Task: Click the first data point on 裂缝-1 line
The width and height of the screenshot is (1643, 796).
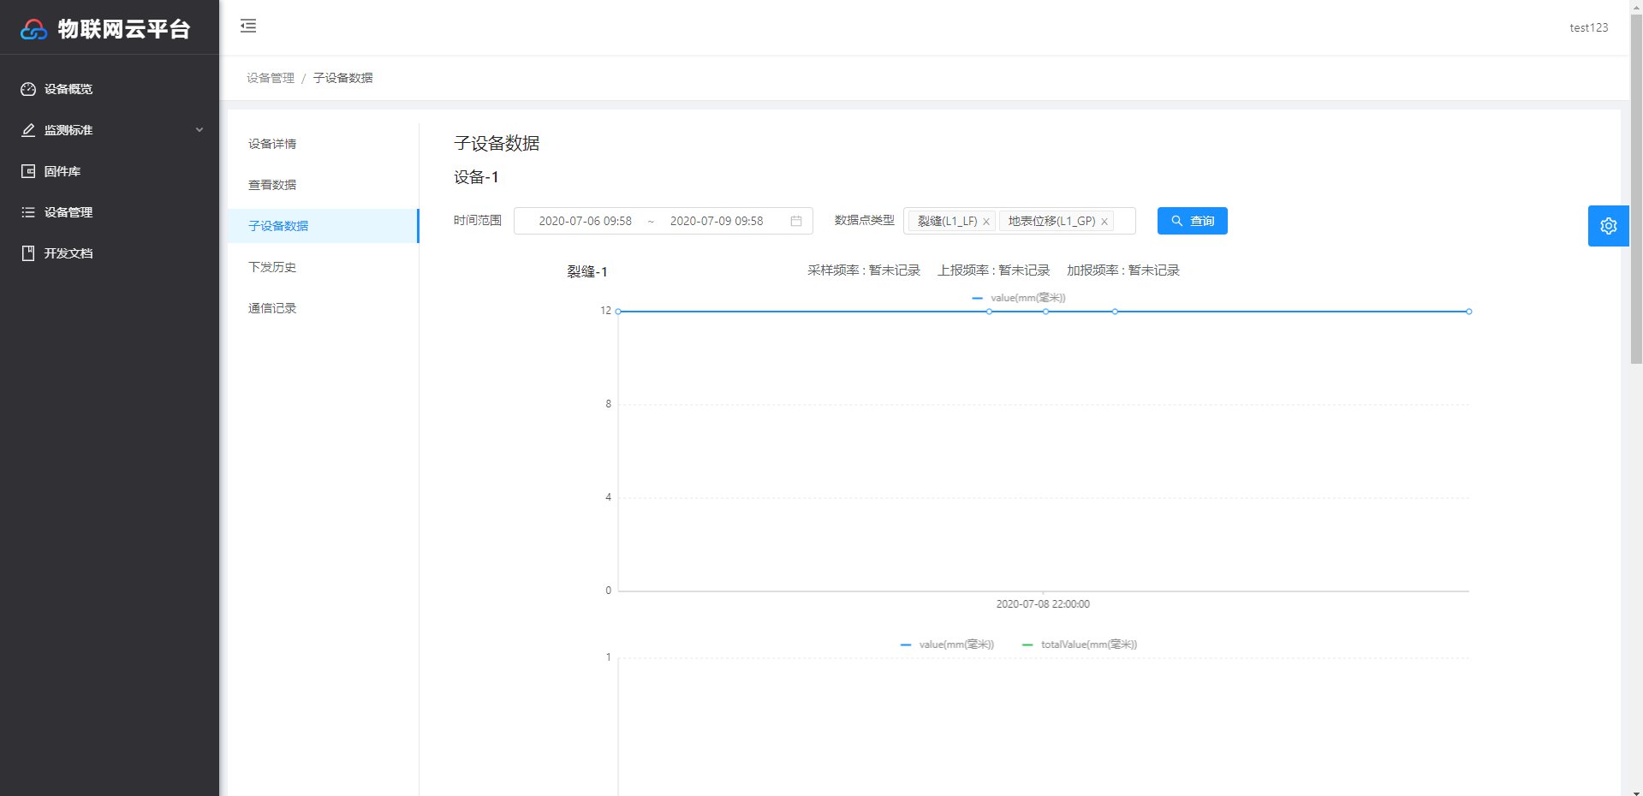Action: pyautogui.click(x=618, y=312)
